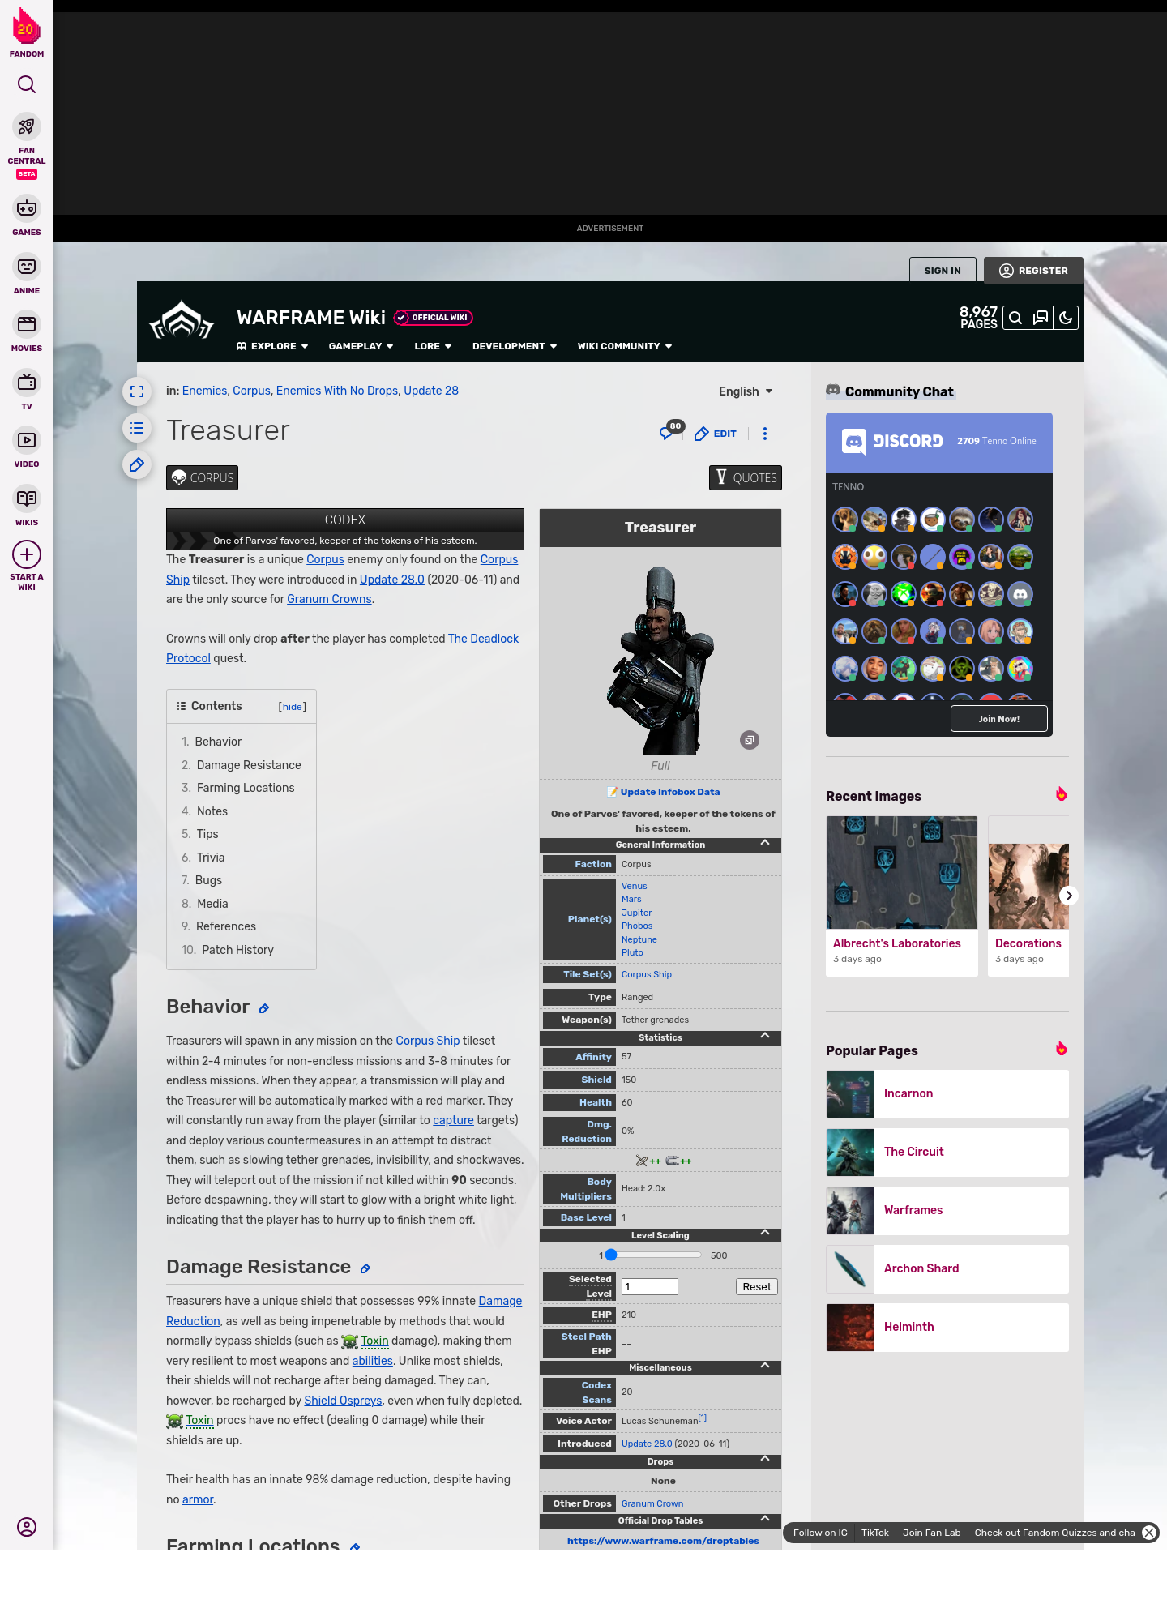Open Fan Central rocket icon
Screen dimensions: 1167x1621
click(27, 127)
